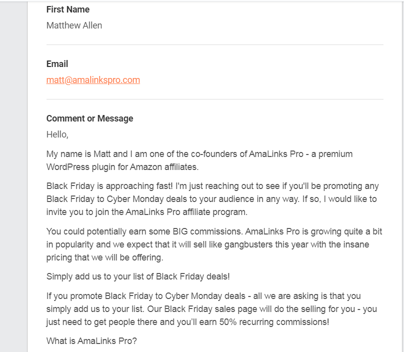Click the Email field label
This screenshot has width=404, height=352.
click(x=57, y=64)
